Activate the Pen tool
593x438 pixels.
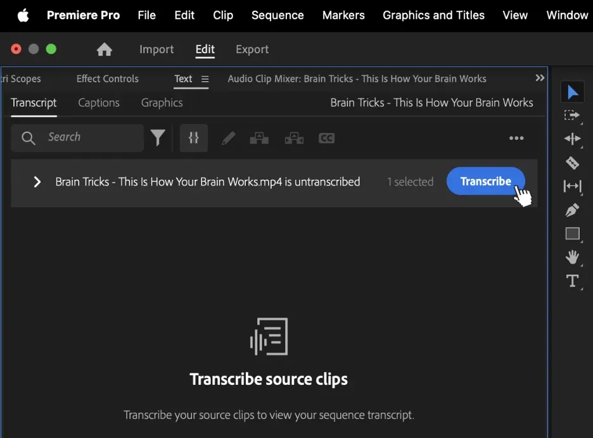point(572,210)
